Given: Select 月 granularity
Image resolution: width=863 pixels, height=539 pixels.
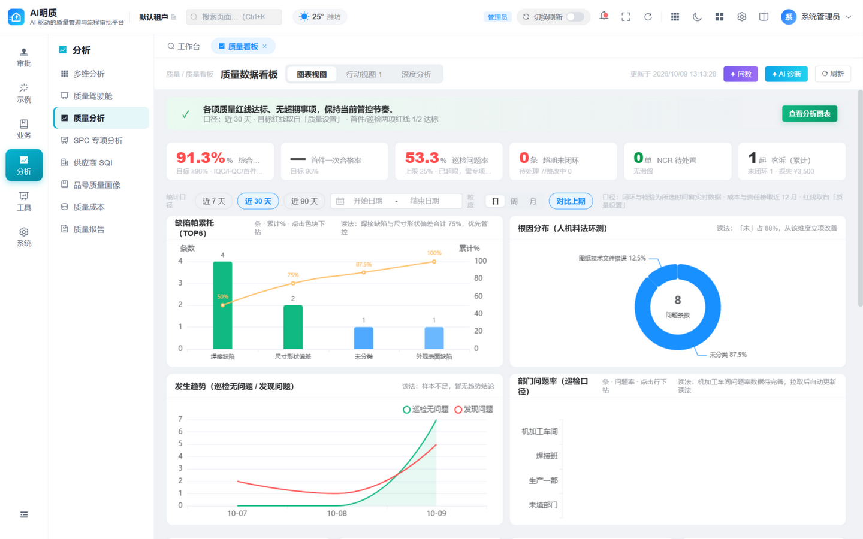Looking at the screenshot, I should coord(533,201).
